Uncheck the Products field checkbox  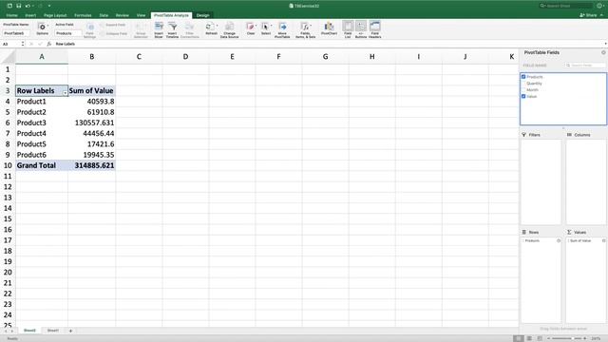(x=523, y=77)
